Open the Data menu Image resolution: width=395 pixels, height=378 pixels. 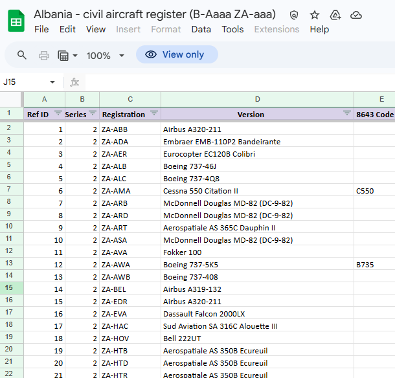(x=201, y=29)
